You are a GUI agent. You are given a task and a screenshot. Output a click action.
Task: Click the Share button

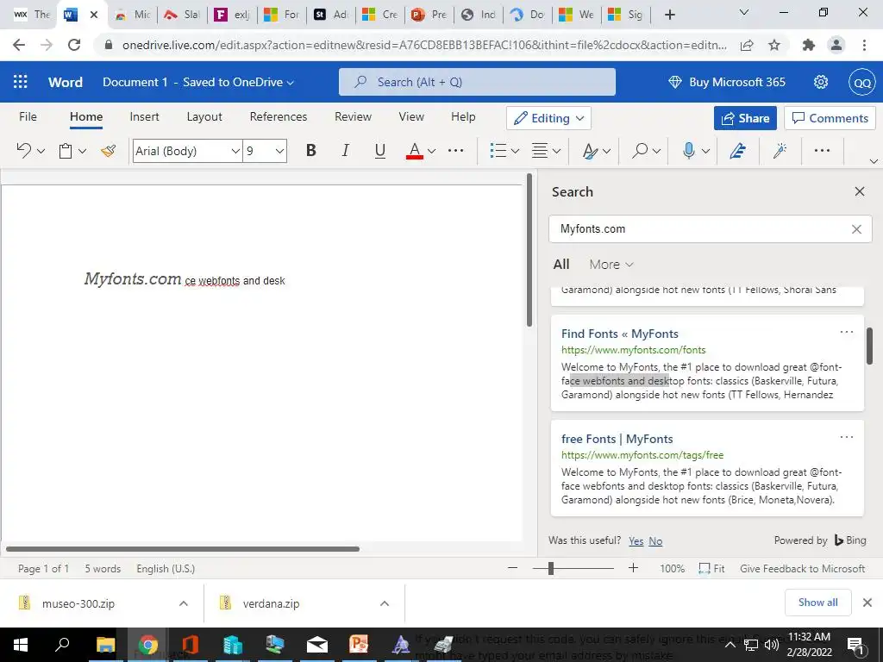(745, 118)
